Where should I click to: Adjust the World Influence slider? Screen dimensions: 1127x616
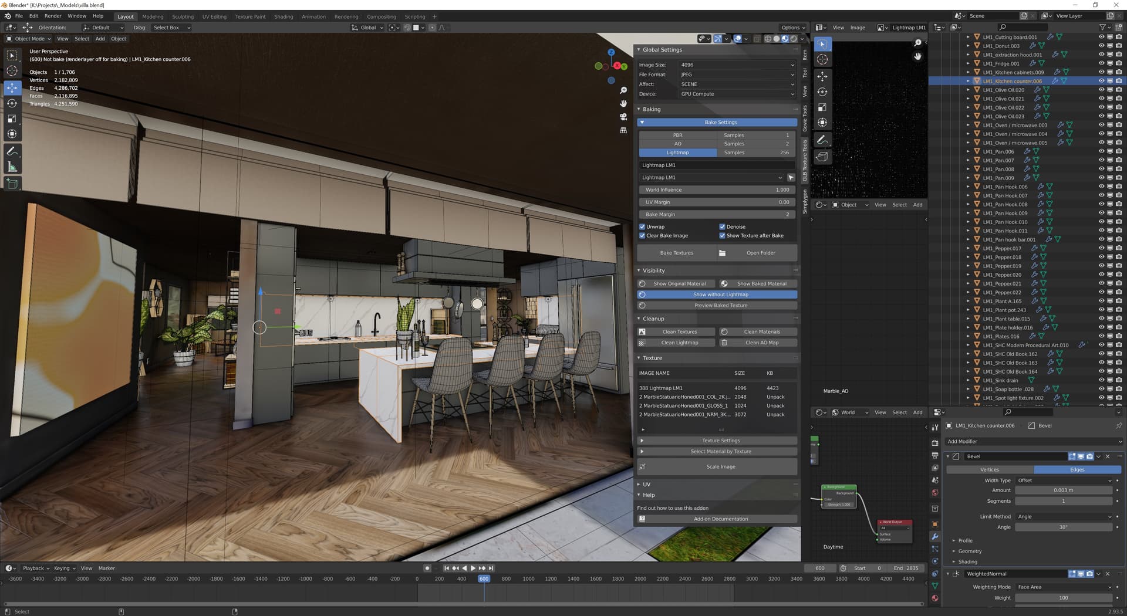click(717, 190)
